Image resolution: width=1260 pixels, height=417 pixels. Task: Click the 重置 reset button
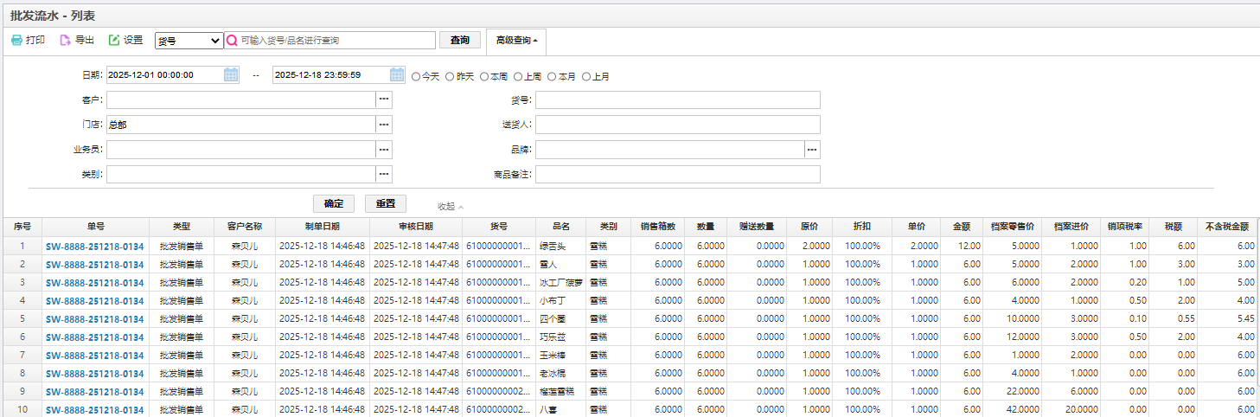[385, 203]
